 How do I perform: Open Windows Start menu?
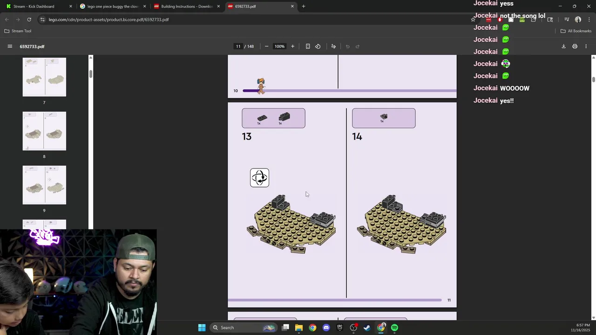[202, 328]
